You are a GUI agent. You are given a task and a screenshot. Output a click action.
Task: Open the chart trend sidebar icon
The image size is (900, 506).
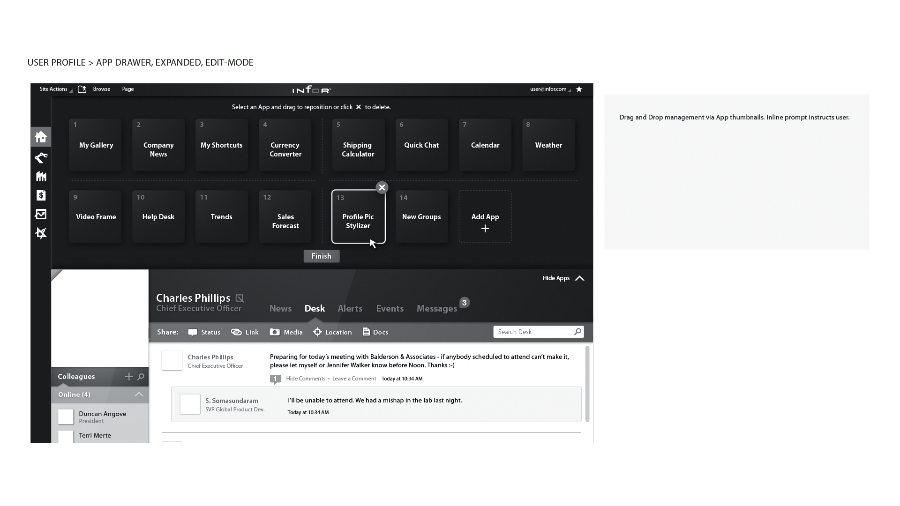(41, 214)
